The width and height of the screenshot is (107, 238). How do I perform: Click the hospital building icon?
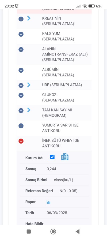click(x=65, y=157)
